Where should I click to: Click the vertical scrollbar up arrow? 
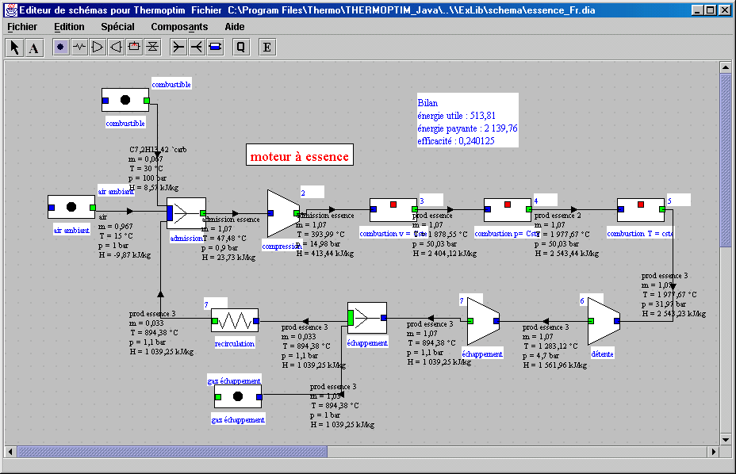click(726, 67)
